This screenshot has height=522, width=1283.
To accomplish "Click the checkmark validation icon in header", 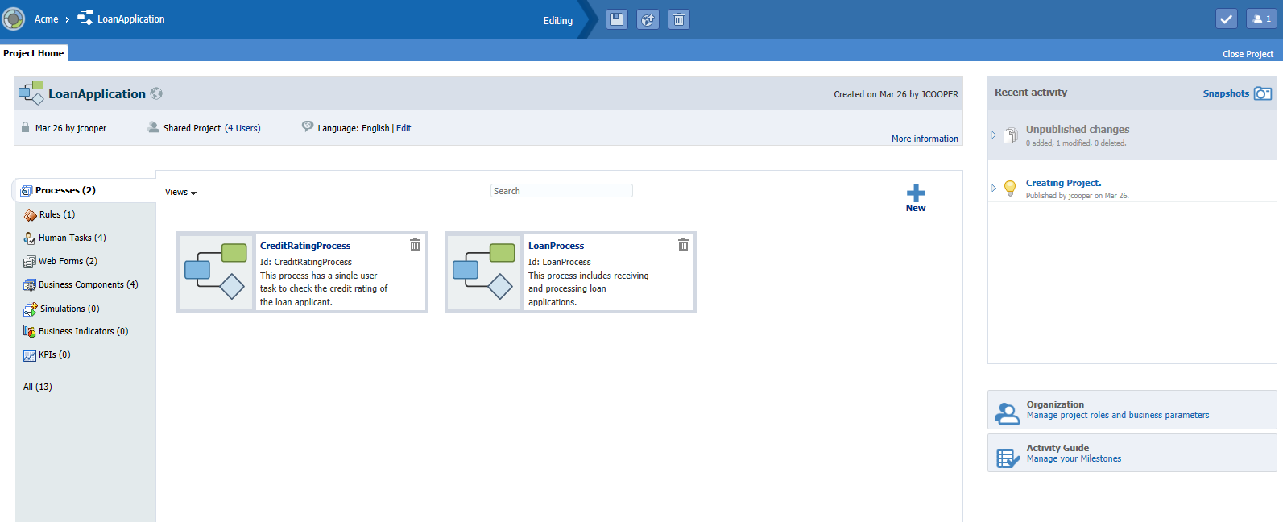I will 1227,19.
